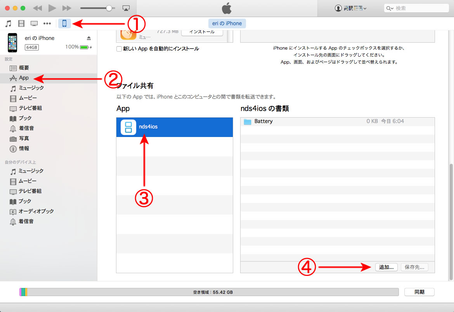454x312 pixels.
Task: Click the App Store icon beside App
Action: point(13,78)
